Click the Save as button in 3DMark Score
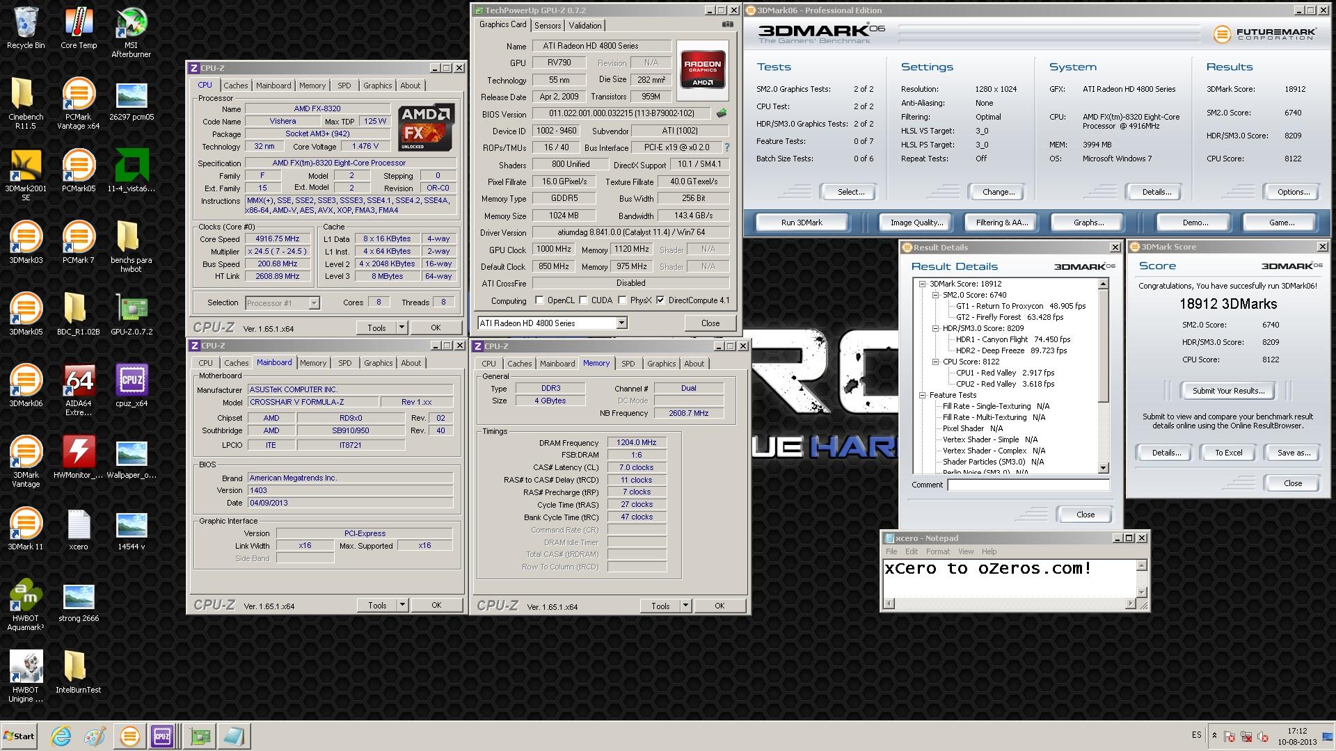1336x751 pixels. 1294,453
